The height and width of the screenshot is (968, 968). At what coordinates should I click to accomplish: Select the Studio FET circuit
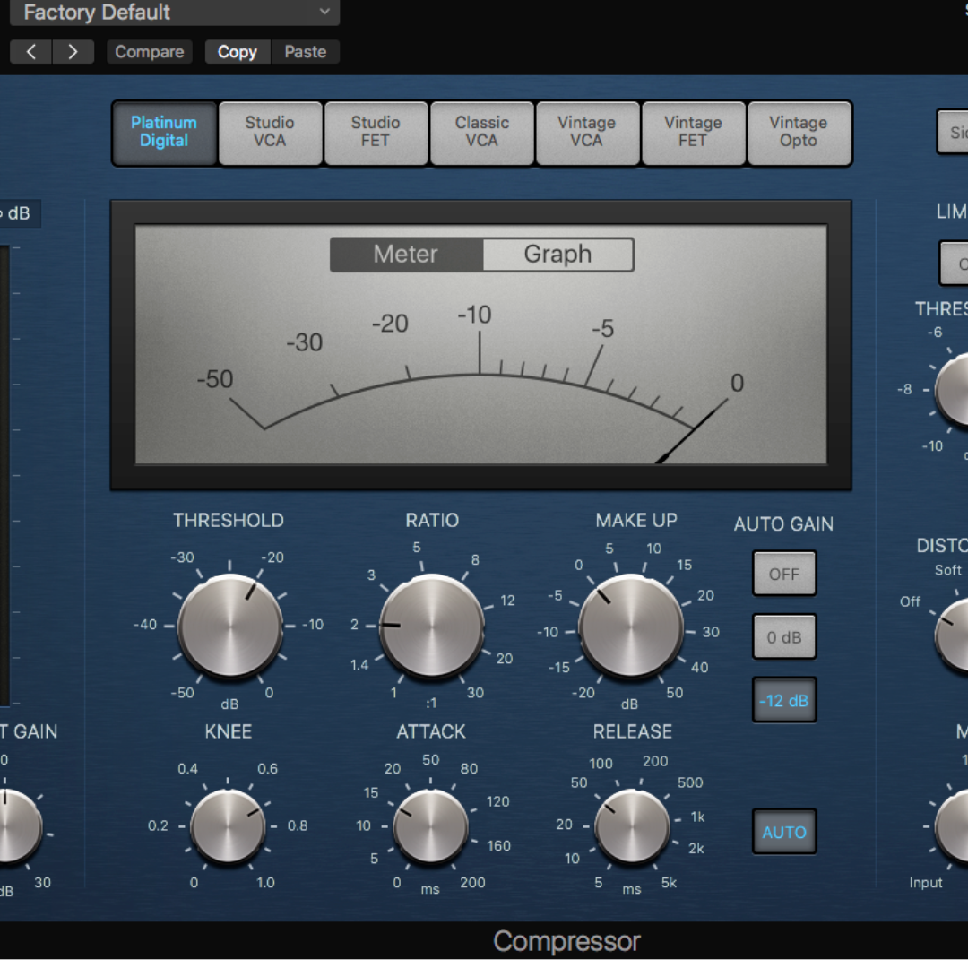tap(376, 133)
